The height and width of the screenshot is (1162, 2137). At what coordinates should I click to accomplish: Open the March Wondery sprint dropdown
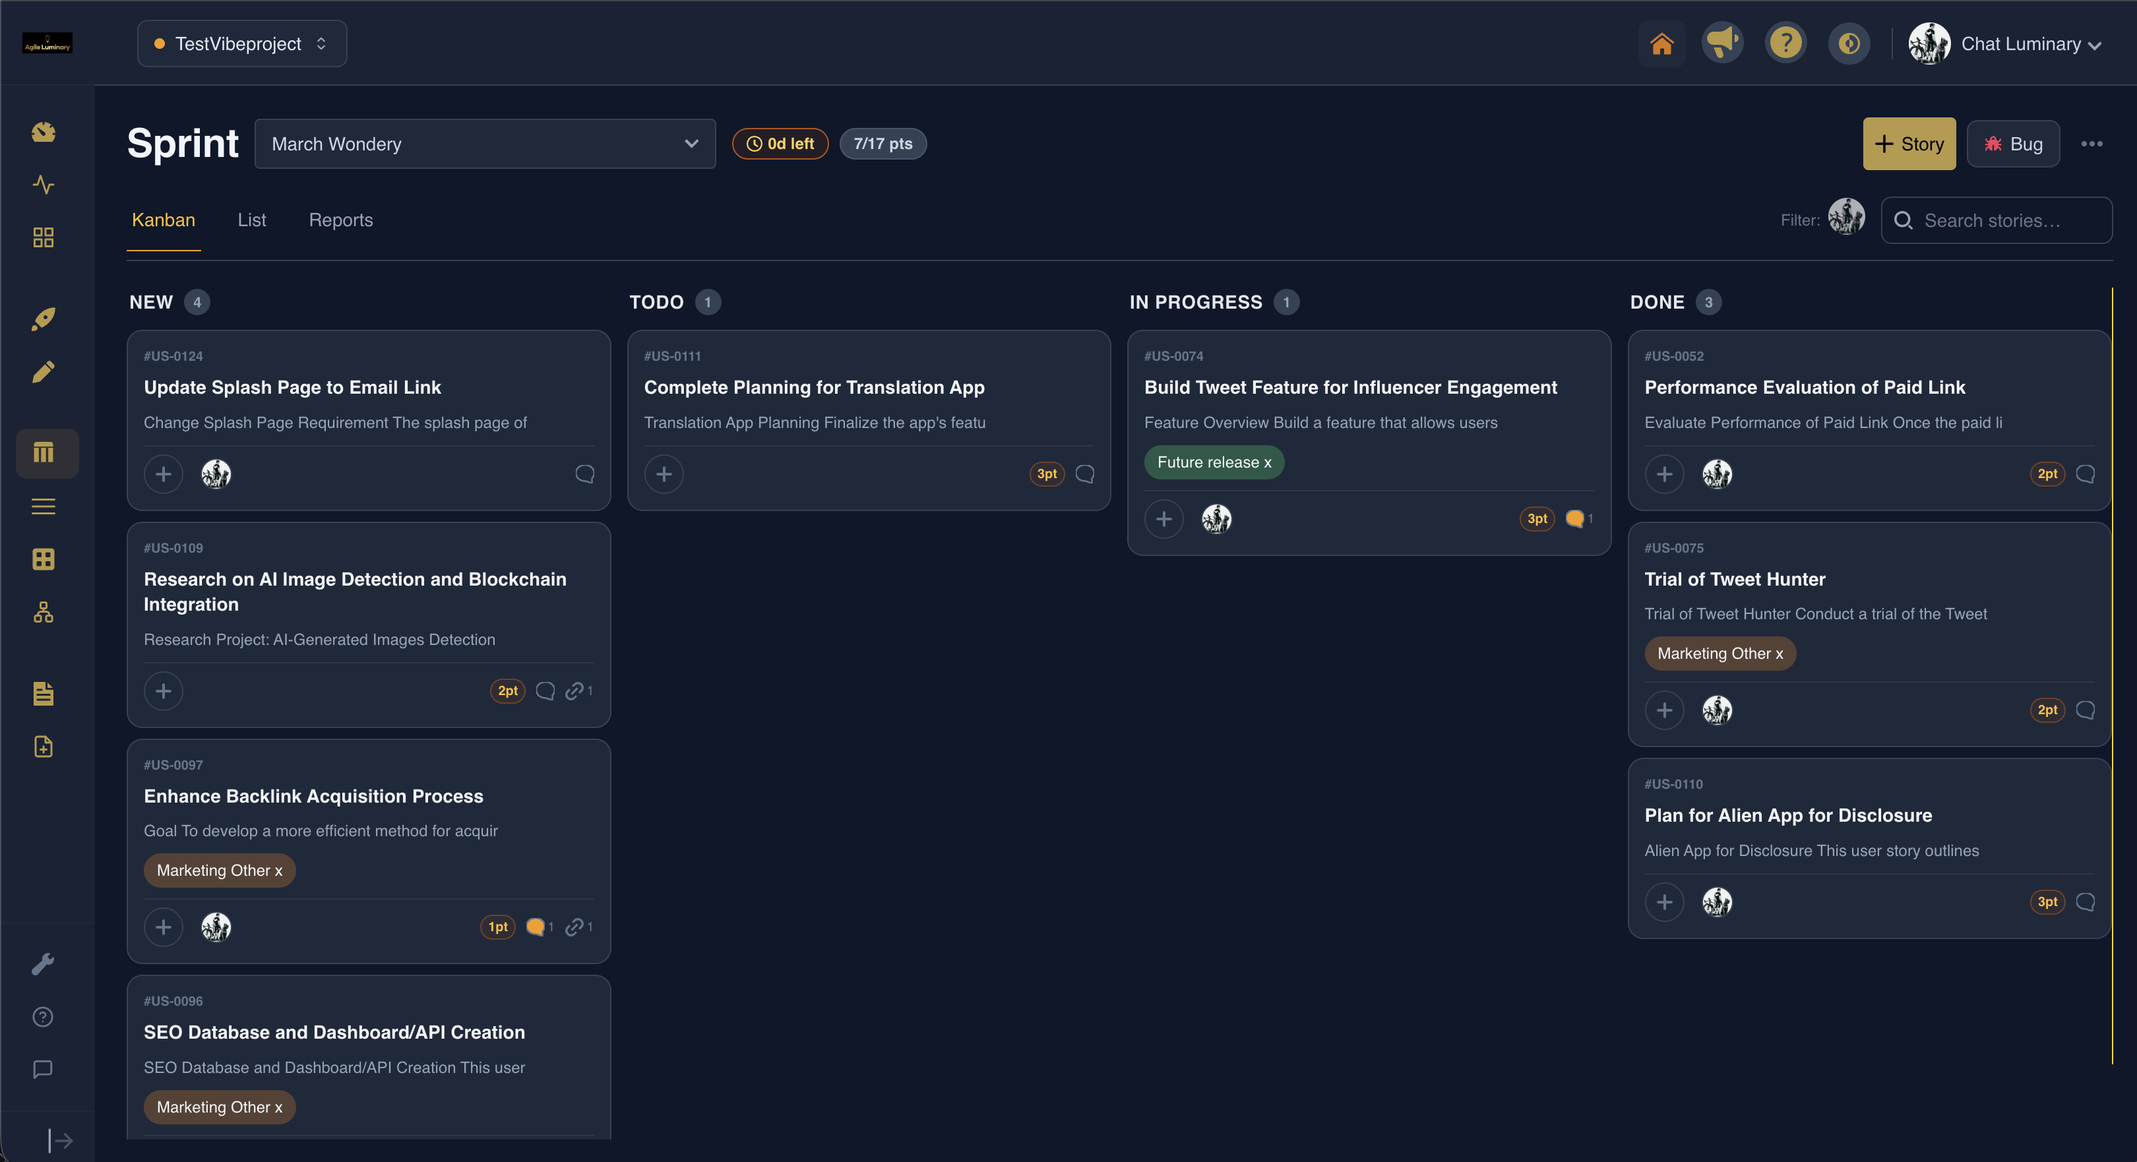[x=485, y=144]
